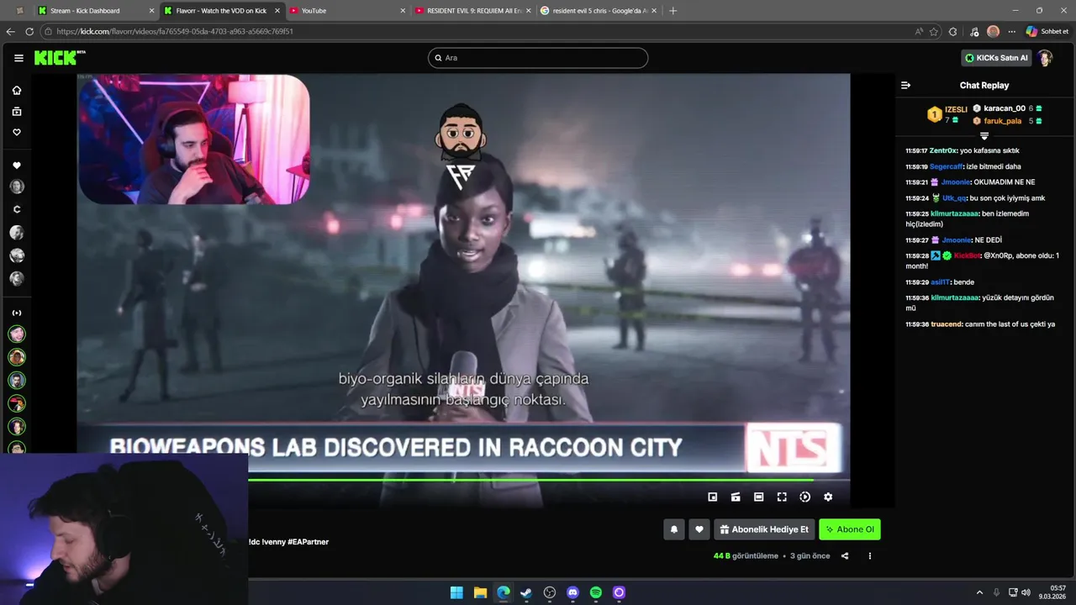1076x605 pixels.
Task: Expand the gift leaderboard with handle below it
Action: click(x=984, y=135)
